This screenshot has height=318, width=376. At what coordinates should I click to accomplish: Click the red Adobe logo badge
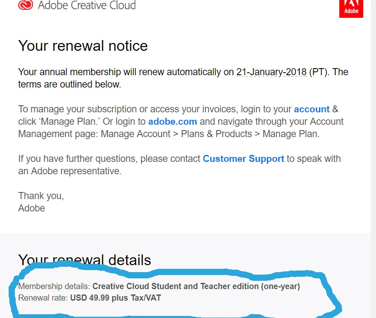tap(351, 9)
